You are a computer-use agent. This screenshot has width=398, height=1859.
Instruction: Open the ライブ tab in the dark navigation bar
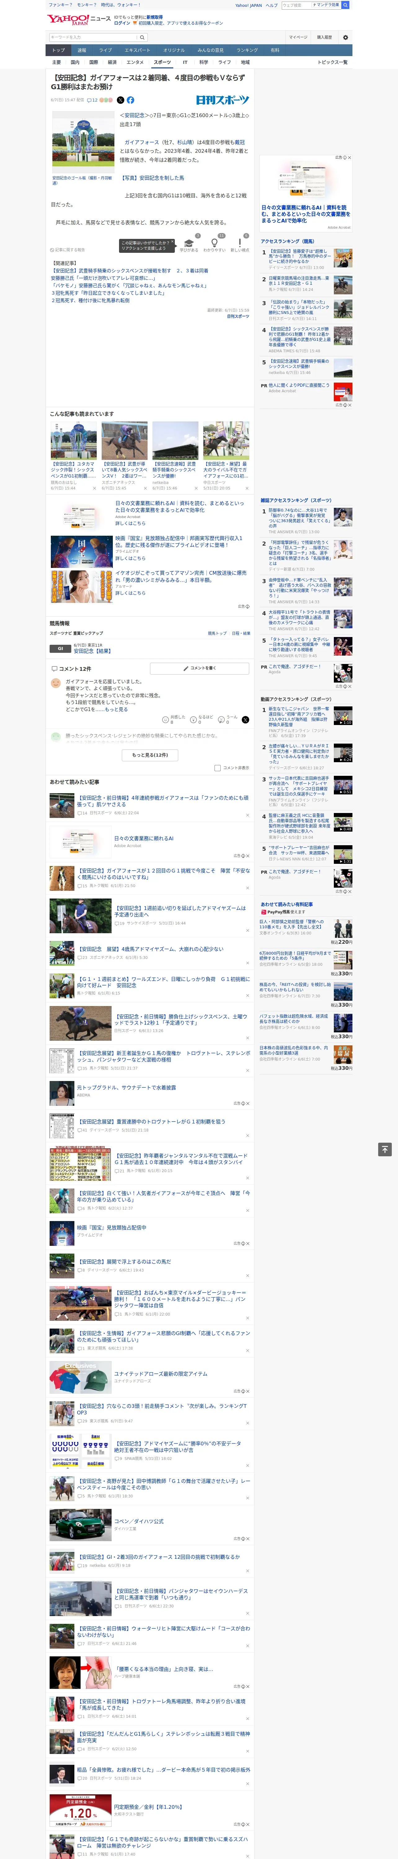(105, 51)
